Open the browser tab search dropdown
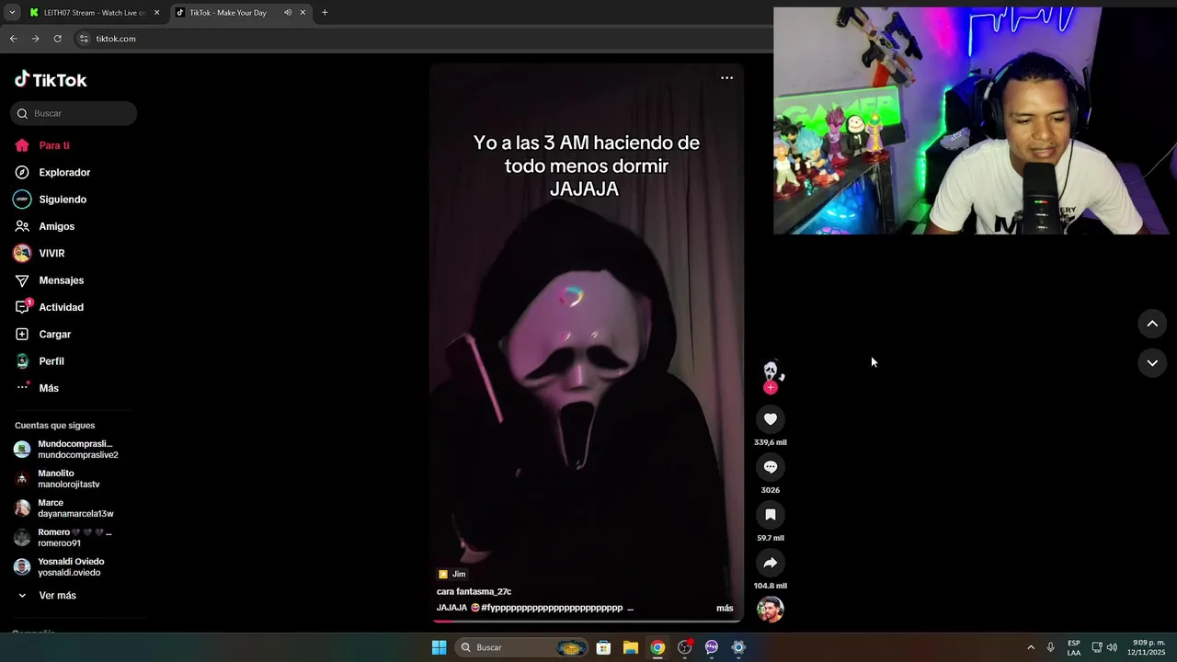 (12, 13)
